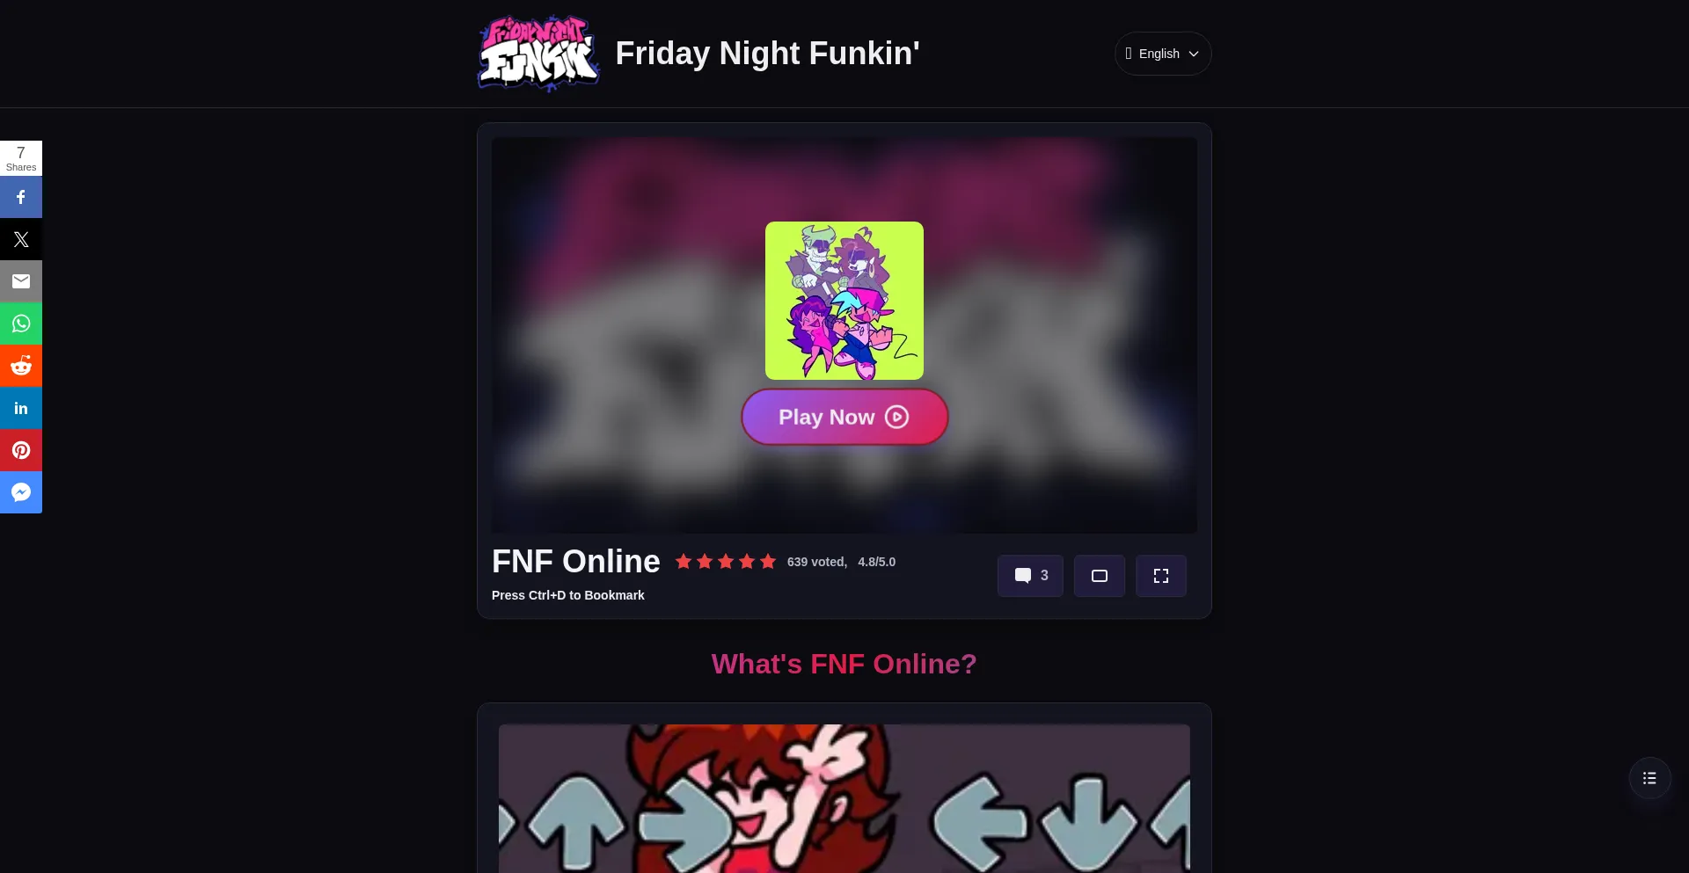Share via Messenger icon
Screen dimensions: 1689x873
(21, 492)
